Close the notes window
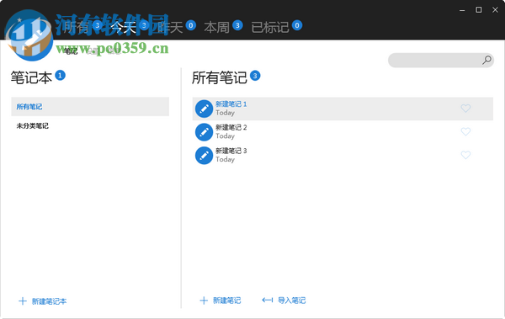 (496, 10)
